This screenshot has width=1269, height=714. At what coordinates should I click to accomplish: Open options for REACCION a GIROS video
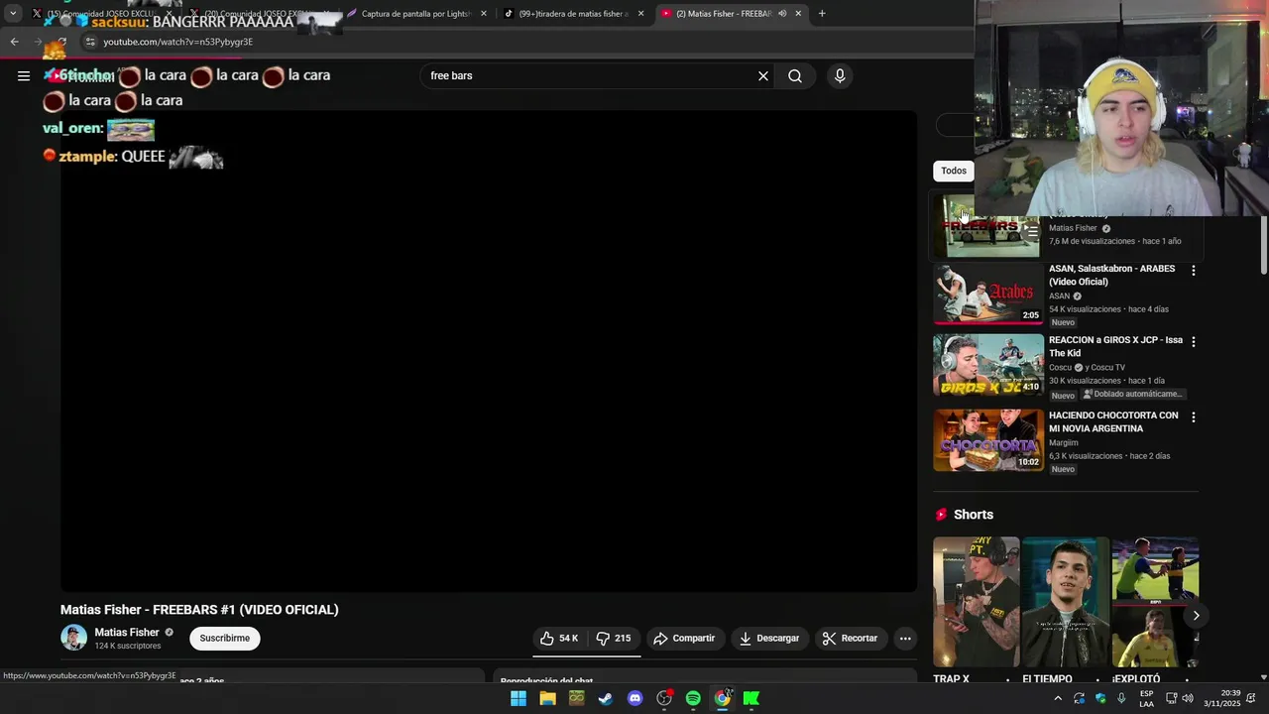(x=1193, y=341)
